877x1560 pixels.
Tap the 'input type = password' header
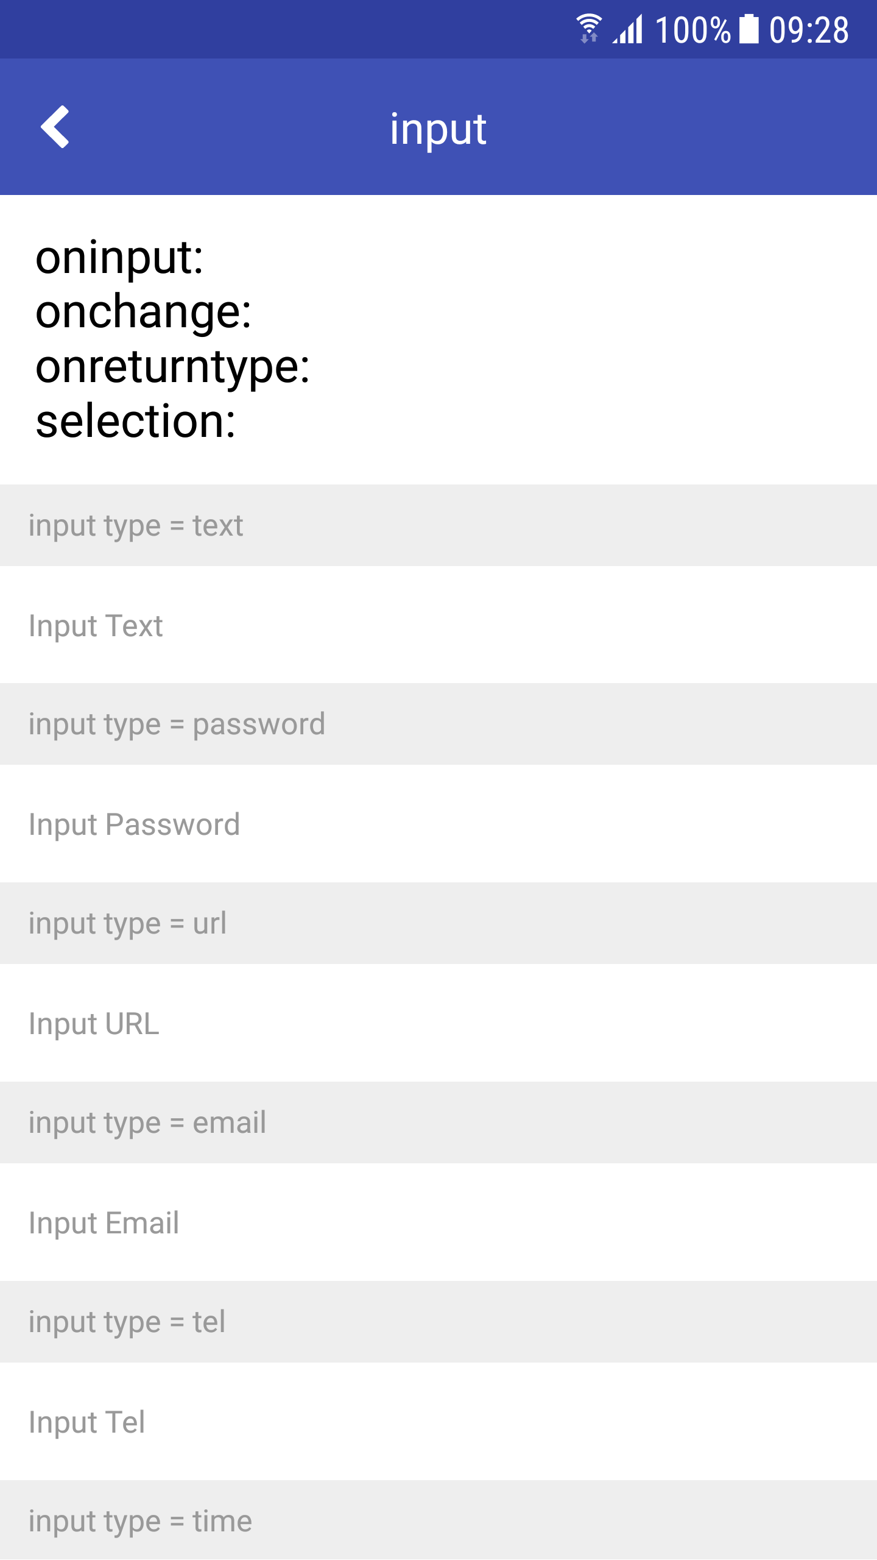[177, 724]
